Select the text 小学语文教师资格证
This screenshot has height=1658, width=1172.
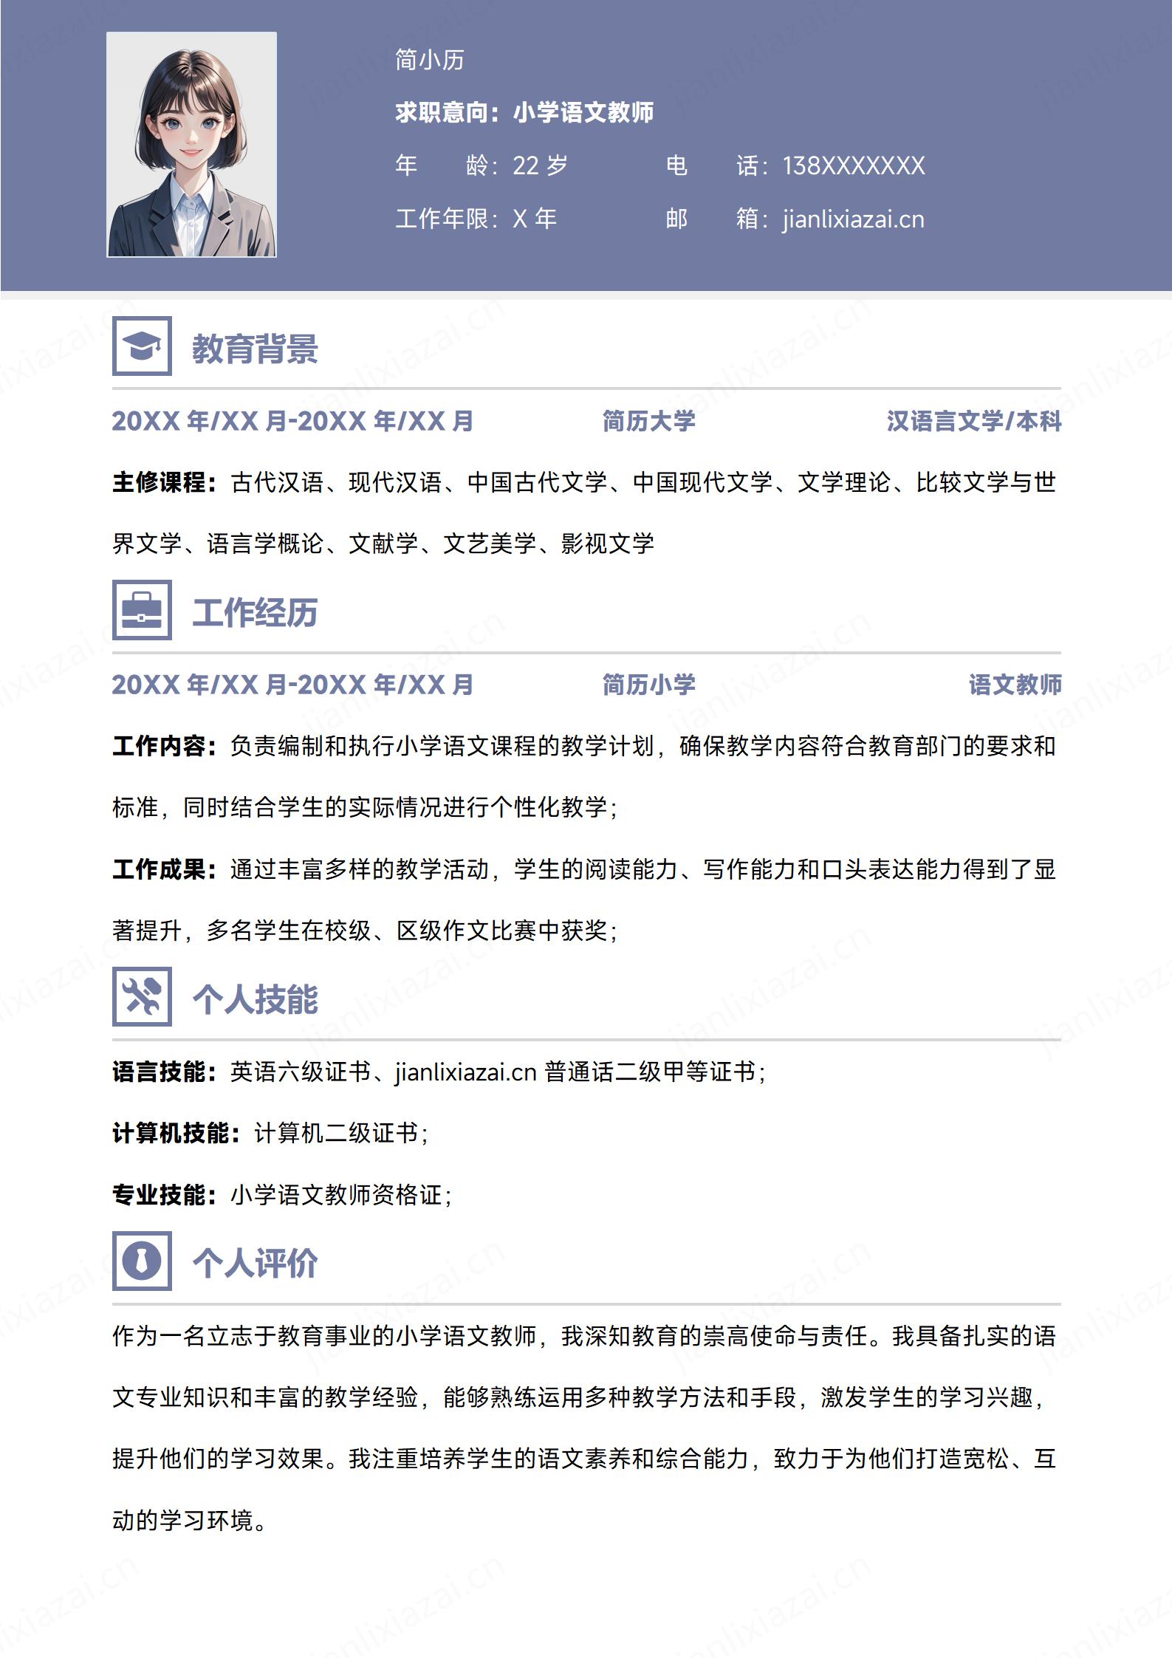[337, 1195]
